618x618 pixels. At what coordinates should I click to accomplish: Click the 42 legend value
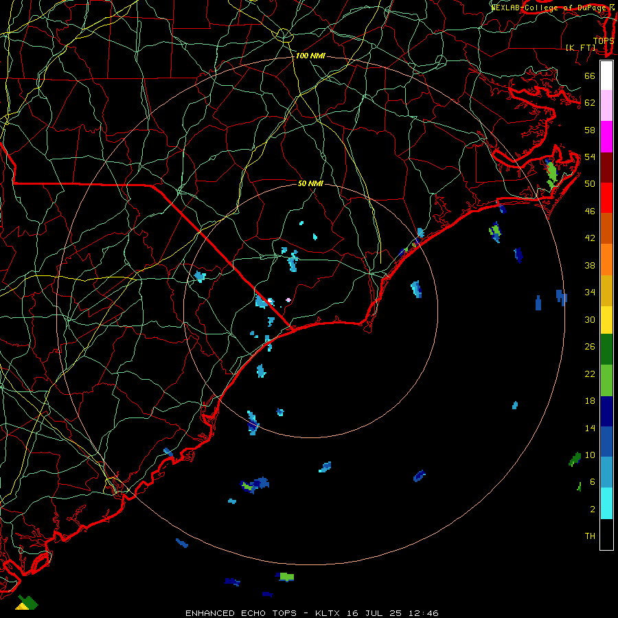(590, 238)
